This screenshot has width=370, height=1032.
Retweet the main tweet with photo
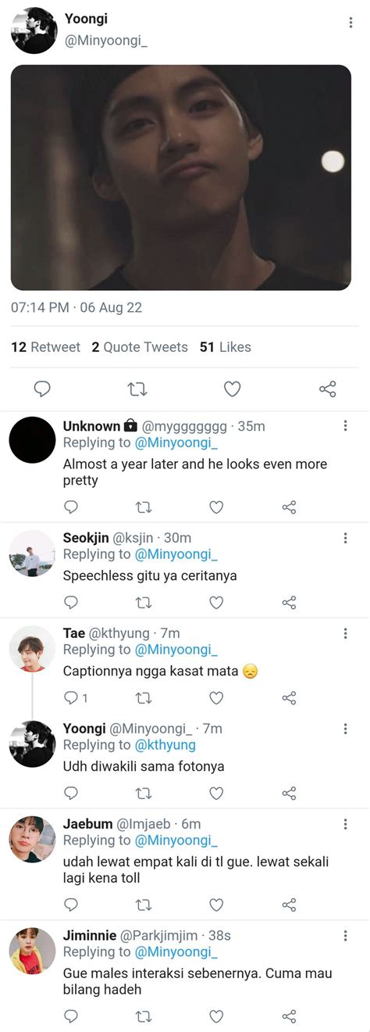click(137, 389)
